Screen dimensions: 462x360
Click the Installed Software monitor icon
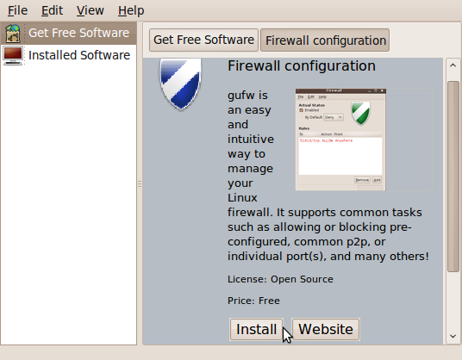click(x=13, y=55)
